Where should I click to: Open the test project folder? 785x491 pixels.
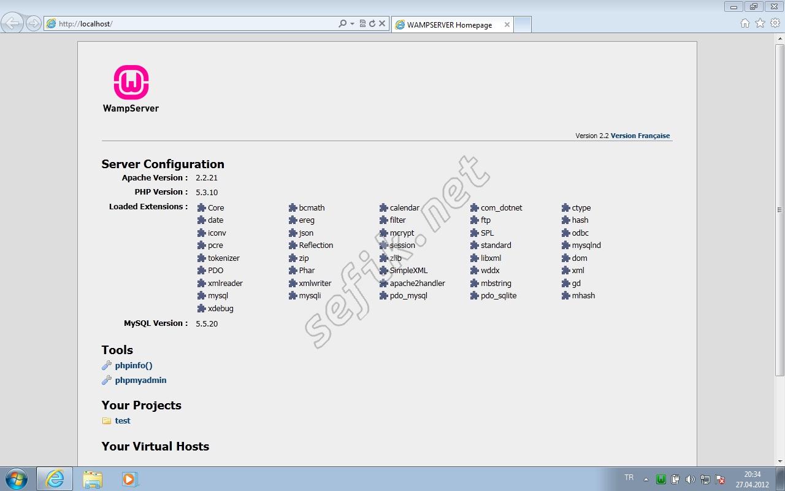pos(123,420)
